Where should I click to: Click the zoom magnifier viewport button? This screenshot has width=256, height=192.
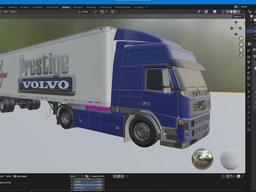point(241,38)
